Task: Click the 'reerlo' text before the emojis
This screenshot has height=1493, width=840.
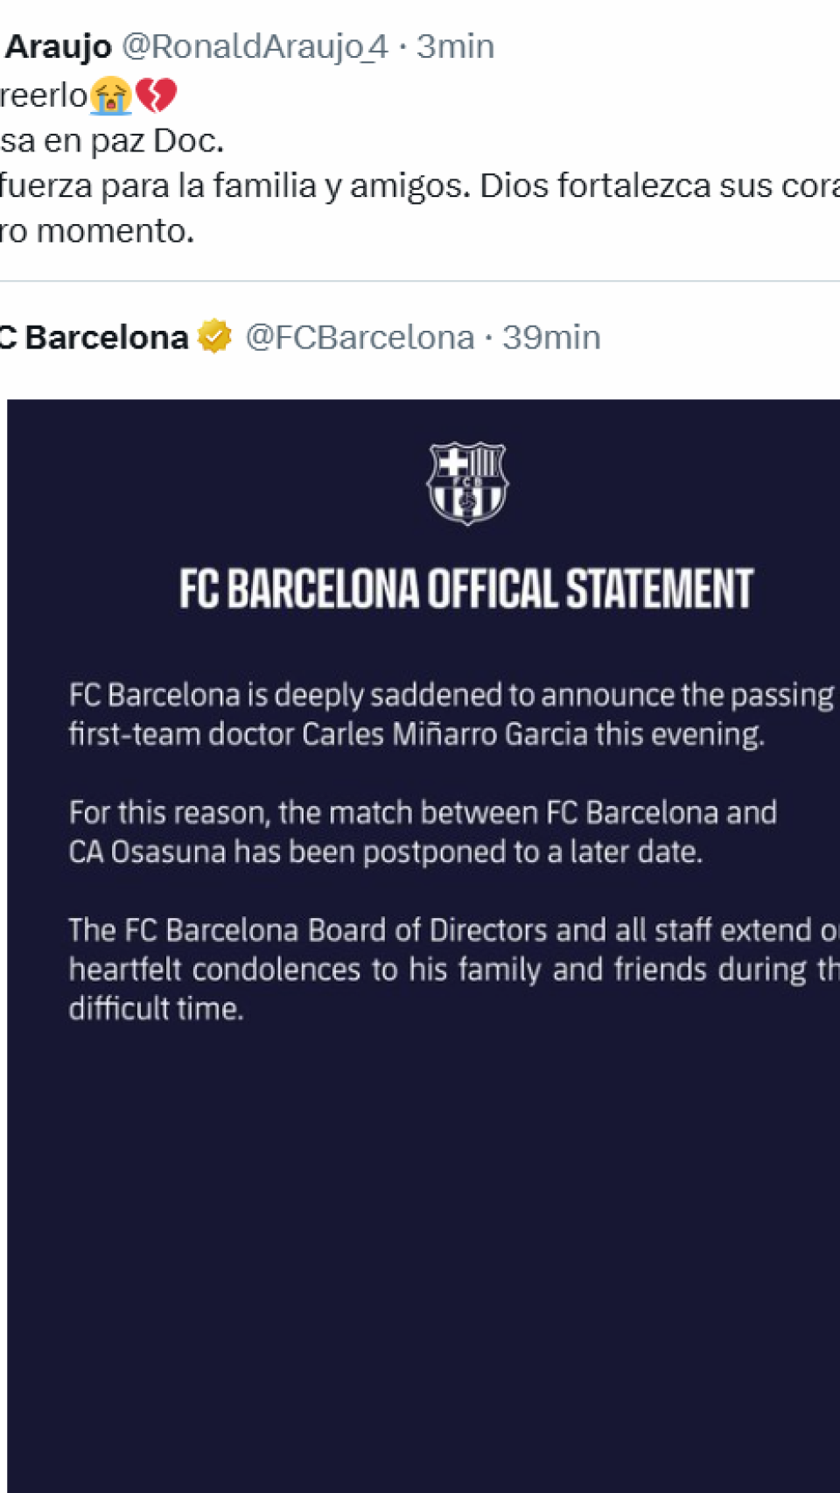Action: (x=44, y=95)
